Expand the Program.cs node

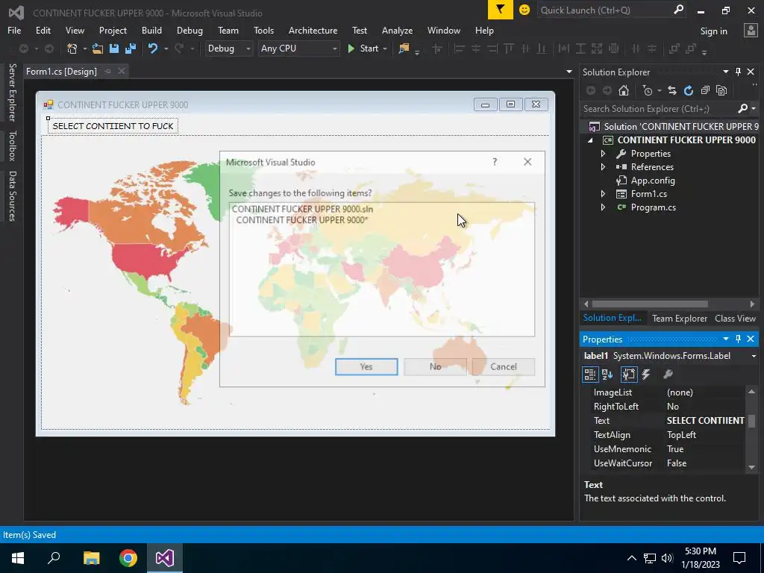[x=603, y=207]
